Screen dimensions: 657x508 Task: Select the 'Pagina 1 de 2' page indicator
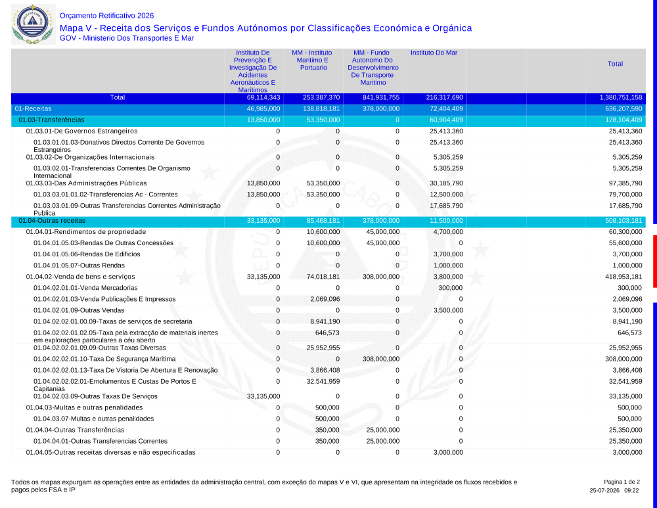tap(622, 482)
